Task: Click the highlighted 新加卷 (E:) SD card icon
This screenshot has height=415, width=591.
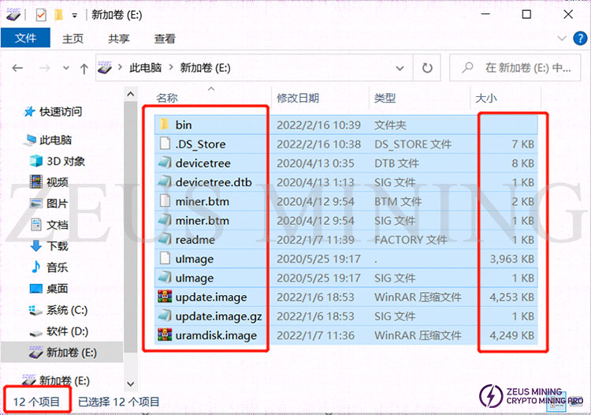Action: [35, 352]
